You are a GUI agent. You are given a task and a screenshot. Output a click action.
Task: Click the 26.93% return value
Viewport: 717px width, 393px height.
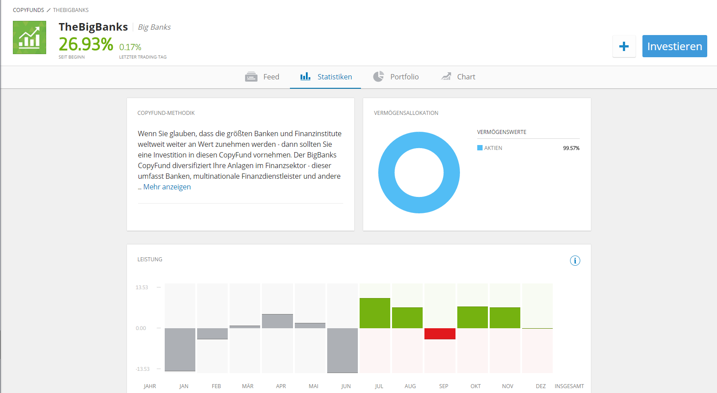pyautogui.click(x=86, y=44)
